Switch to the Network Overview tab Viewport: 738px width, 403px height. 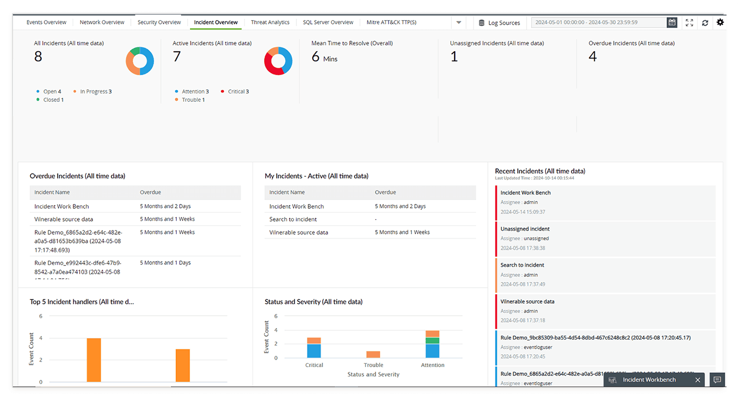[x=102, y=22]
